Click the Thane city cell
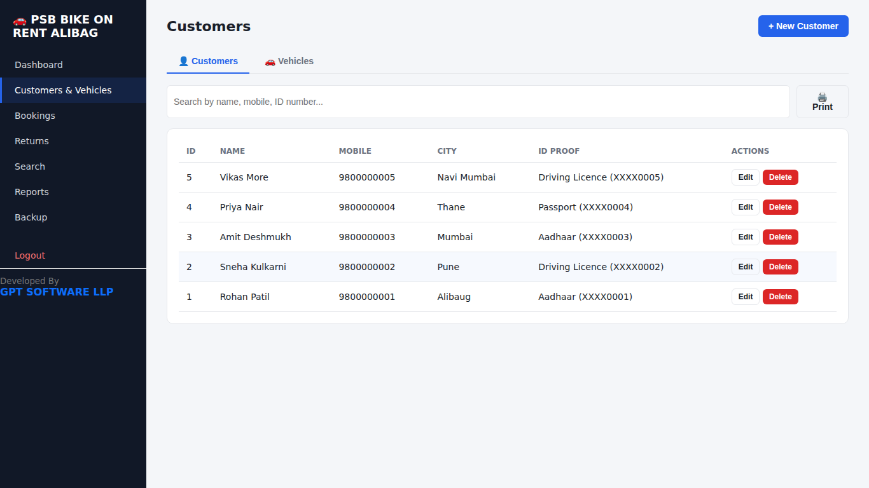The width and height of the screenshot is (869, 488). 451,207
